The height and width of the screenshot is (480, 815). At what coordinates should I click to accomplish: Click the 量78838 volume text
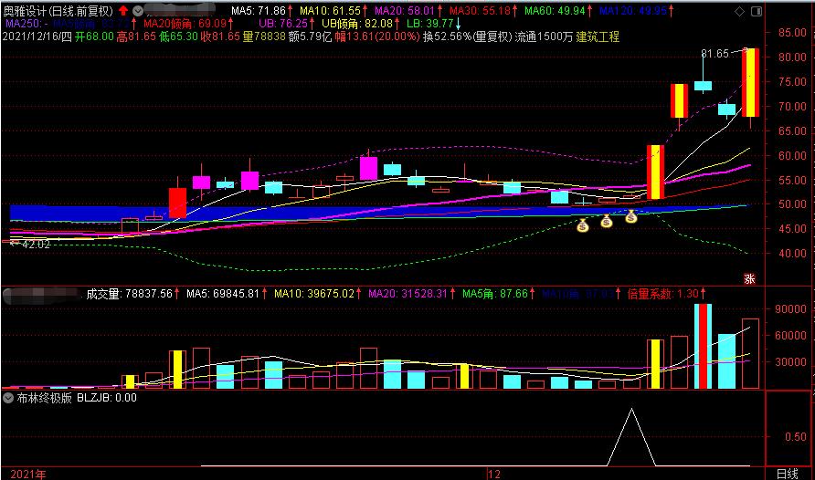[264, 37]
